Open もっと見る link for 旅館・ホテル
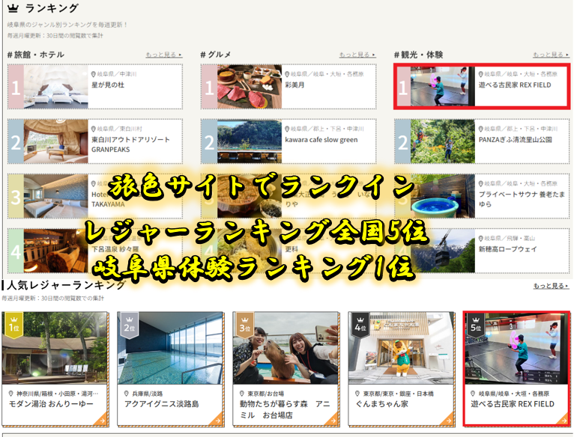Screen dimensions: 574x437 click(x=164, y=55)
